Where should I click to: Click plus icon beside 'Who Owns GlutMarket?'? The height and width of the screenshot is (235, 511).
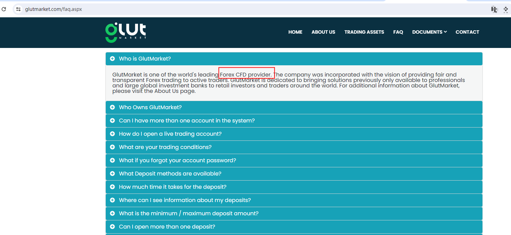[x=113, y=107]
